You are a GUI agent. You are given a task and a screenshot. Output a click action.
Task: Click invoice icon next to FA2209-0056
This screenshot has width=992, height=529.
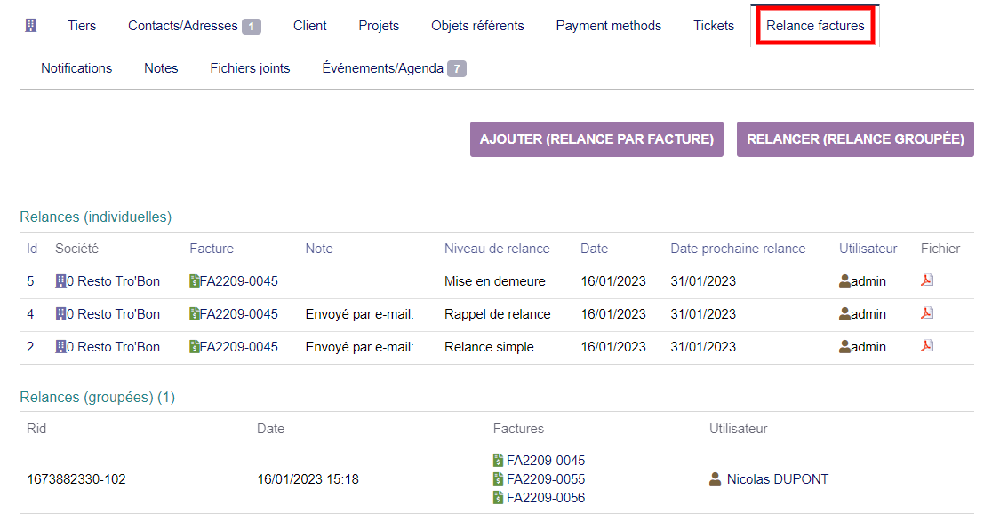[x=498, y=498]
